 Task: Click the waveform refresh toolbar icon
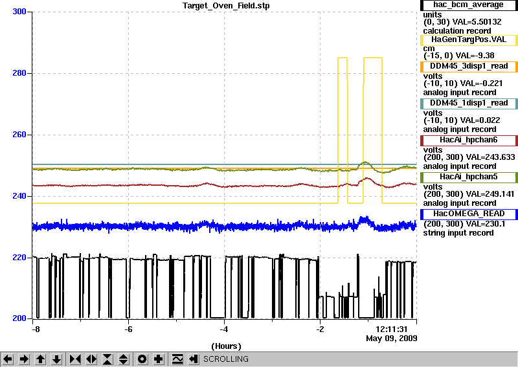[177, 359]
